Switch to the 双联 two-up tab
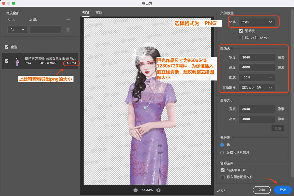Screen dimensions: 294x196 pos(99,13)
